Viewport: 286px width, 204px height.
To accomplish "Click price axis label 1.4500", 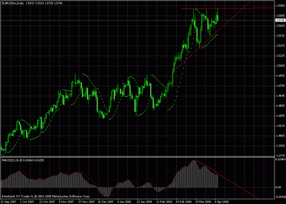I will coord(281,106).
